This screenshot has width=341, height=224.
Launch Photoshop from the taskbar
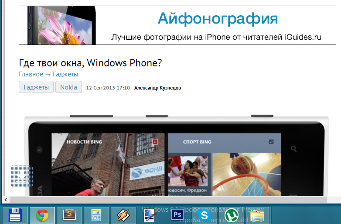(177, 215)
